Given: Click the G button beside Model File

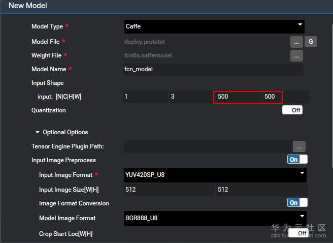Looking at the screenshot, I should pos(311,42).
